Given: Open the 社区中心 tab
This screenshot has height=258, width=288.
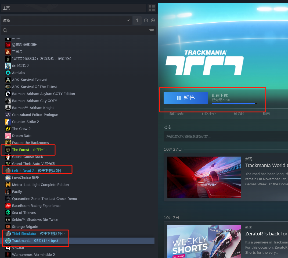Looking at the screenshot, I should pos(209,114).
